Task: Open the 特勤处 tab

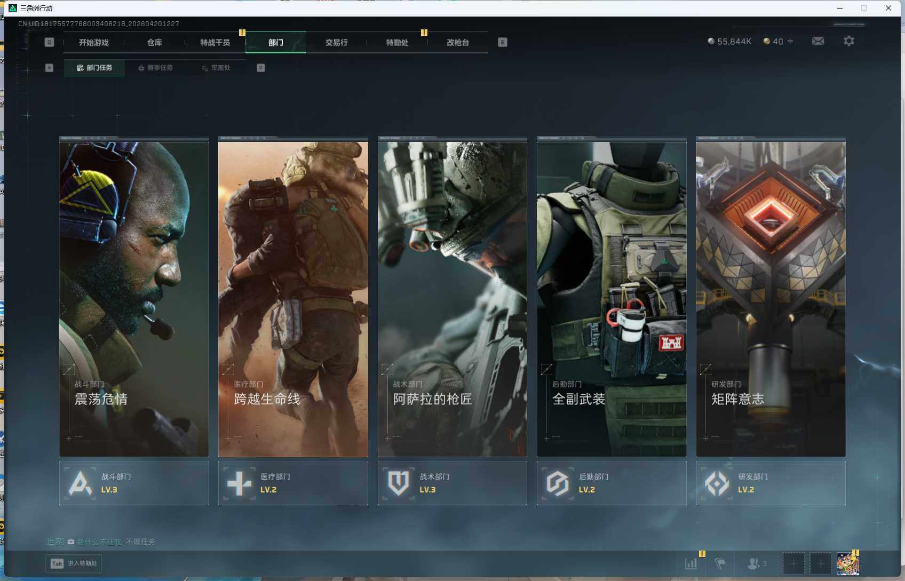Action: pyautogui.click(x=397, y=42)
